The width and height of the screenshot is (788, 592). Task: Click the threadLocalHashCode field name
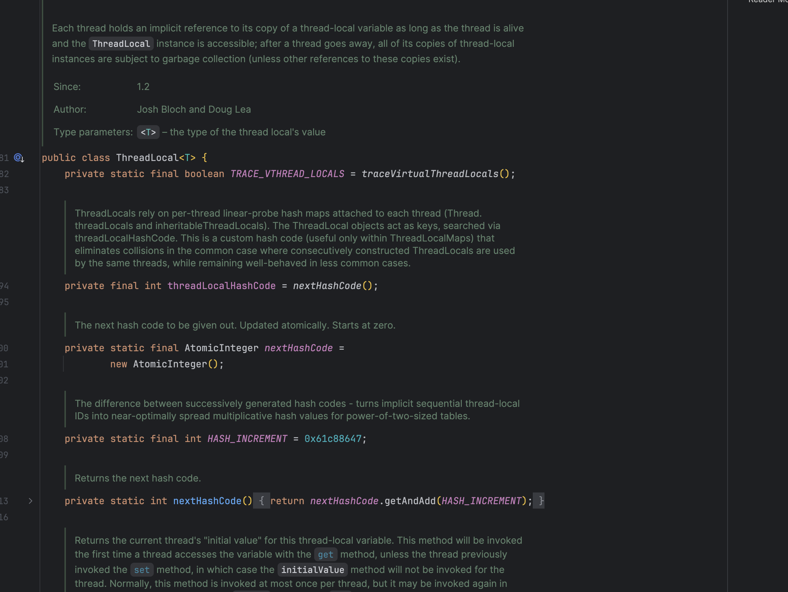(x=221, y=286)
